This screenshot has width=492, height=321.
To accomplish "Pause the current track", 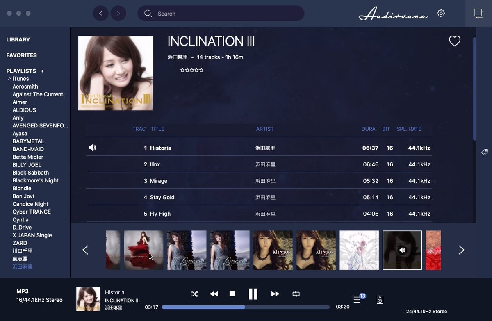I will pyautogui.click(x=253, y=294).
